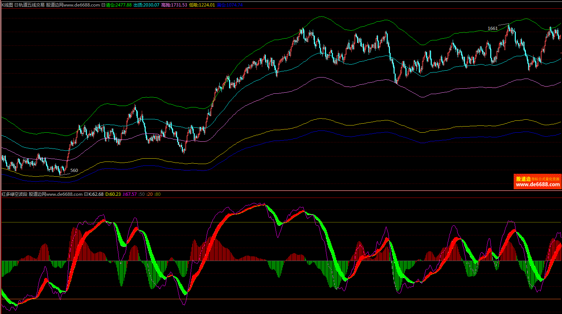Image resolution: width=562 pixels, height=314 pixels.
Task: Click the 560 low price marker
Action: [x=74, y=171]
